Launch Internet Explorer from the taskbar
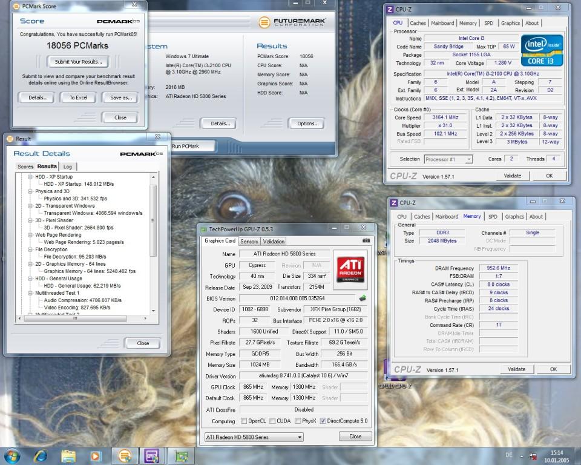This screenshot has height=465, width=581. click(41, 456)
